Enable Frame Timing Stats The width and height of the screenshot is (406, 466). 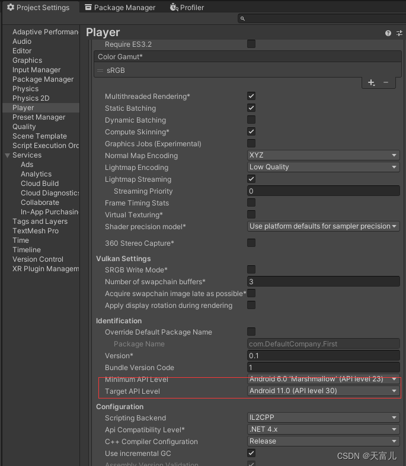251,203
